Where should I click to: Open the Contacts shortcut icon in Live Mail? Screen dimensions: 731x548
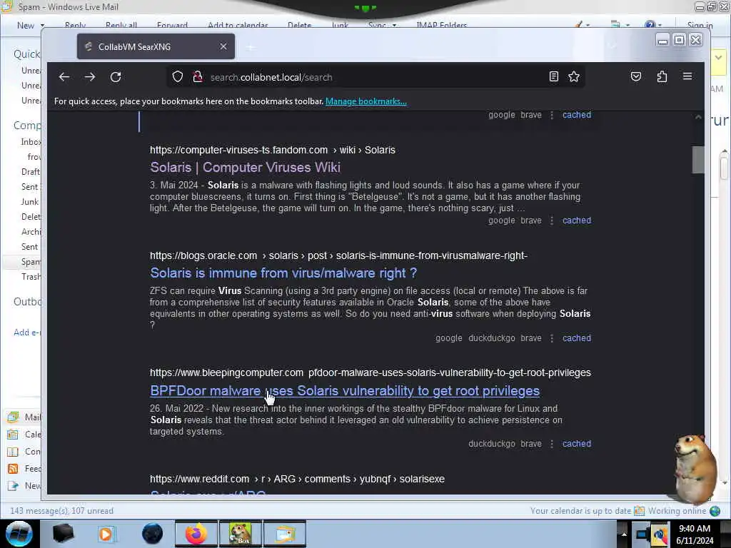(x=13, y=452)
